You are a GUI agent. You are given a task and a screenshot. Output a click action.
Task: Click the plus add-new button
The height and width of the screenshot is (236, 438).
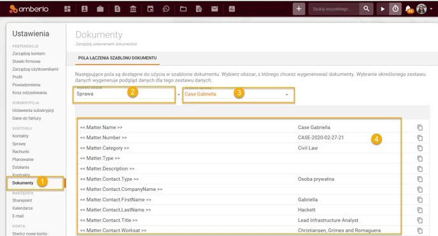pyautogui.click(x=299, y=9)
